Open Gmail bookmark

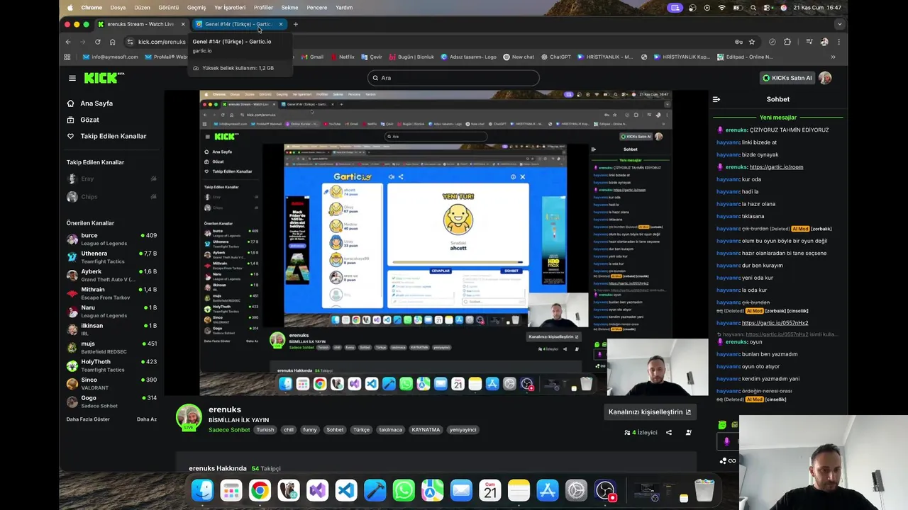[312, 57]
